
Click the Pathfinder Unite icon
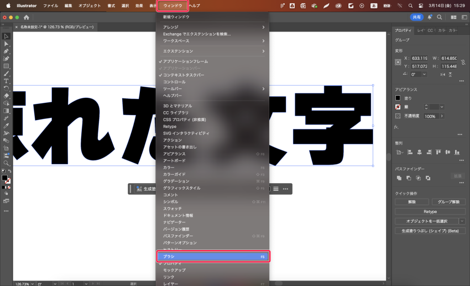[399, 178]
